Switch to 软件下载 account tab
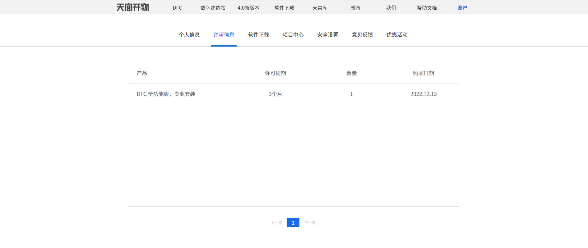 tap(258, 35)
